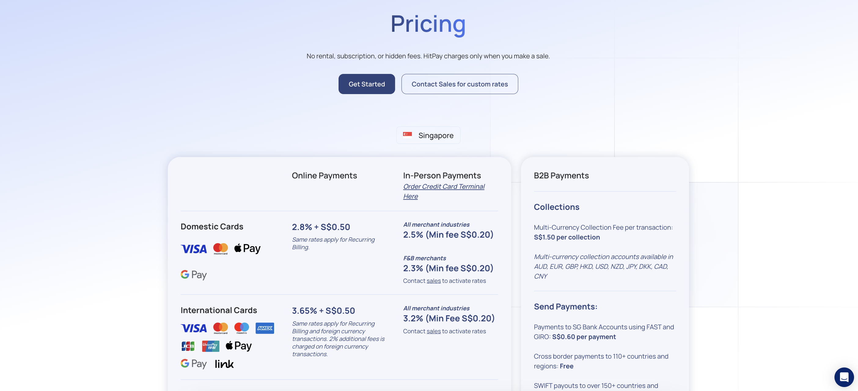Open the Order Credit Card Terminal Here link
Screen dimensions: 858x391
pyautogui.click(x=444, y=191)
